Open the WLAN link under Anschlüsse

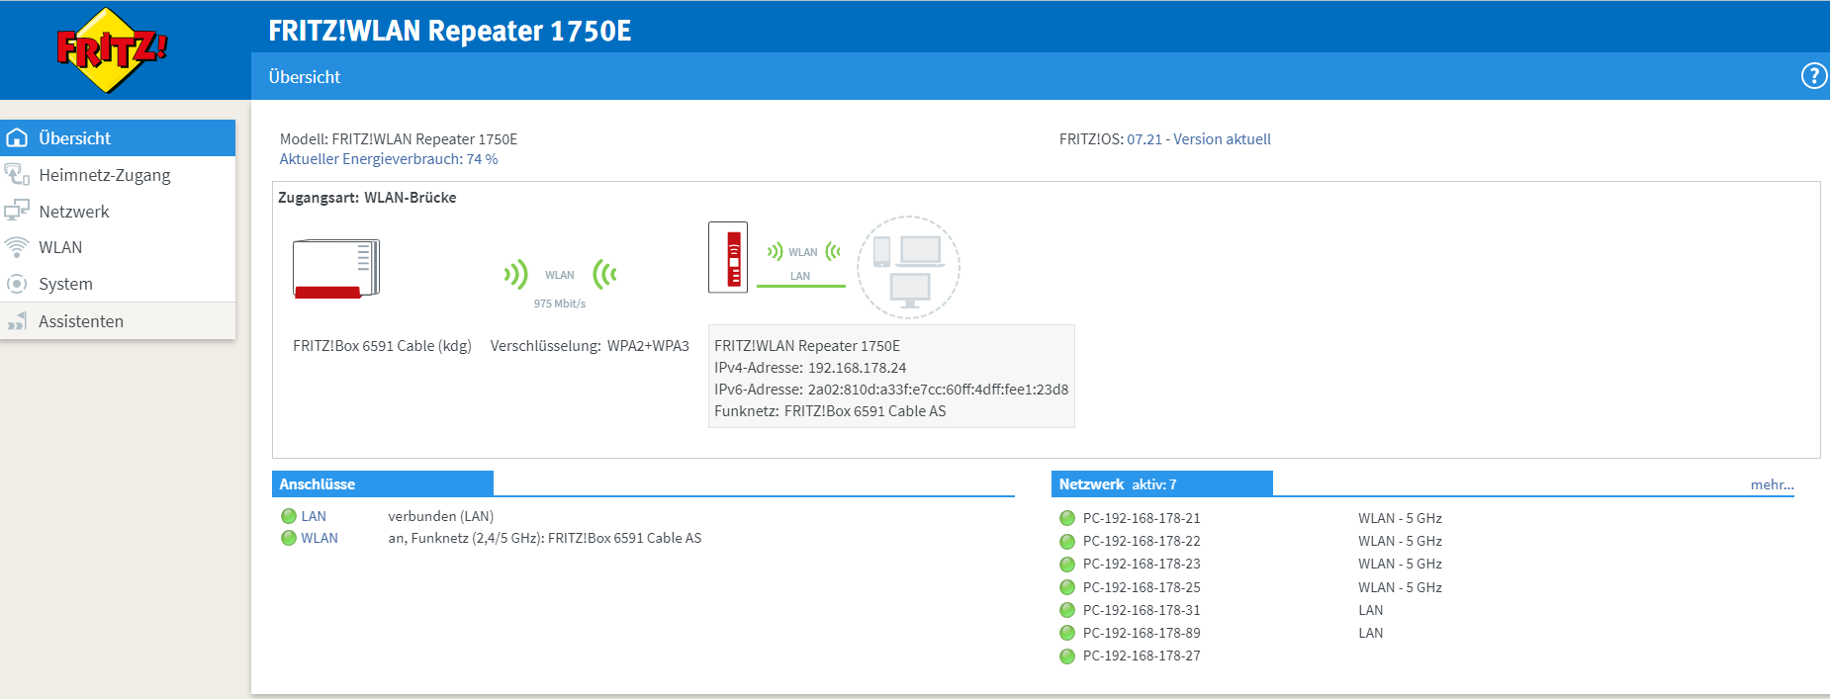(x=320, y=538)
